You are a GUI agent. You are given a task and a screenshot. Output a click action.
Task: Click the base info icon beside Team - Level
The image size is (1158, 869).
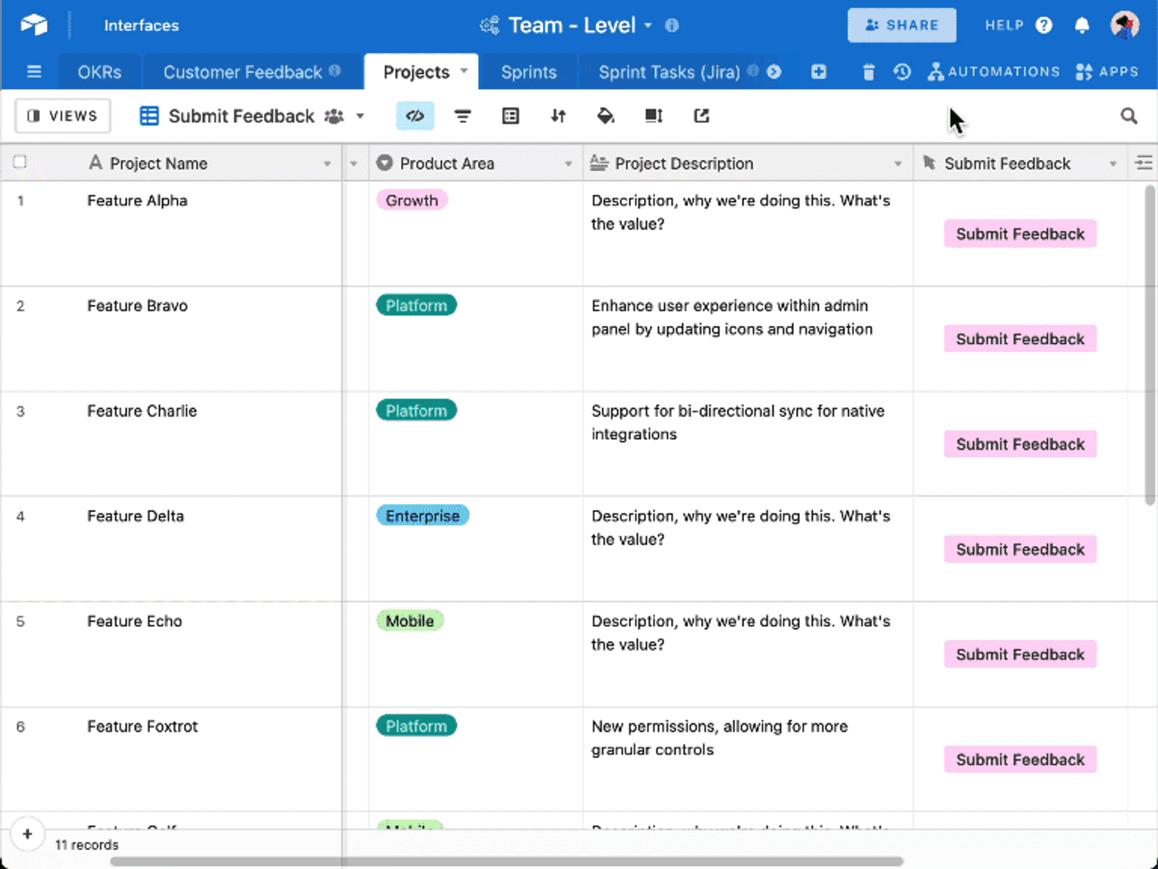tap(672, 25)
